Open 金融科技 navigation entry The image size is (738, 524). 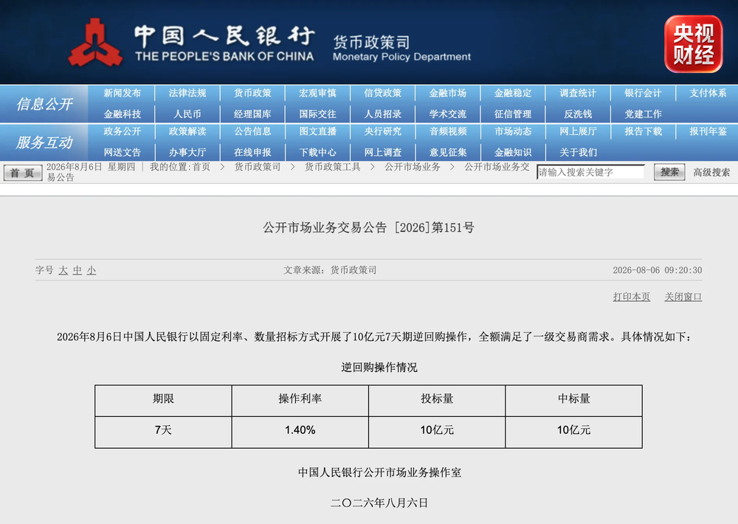click(x=123, y=114)
